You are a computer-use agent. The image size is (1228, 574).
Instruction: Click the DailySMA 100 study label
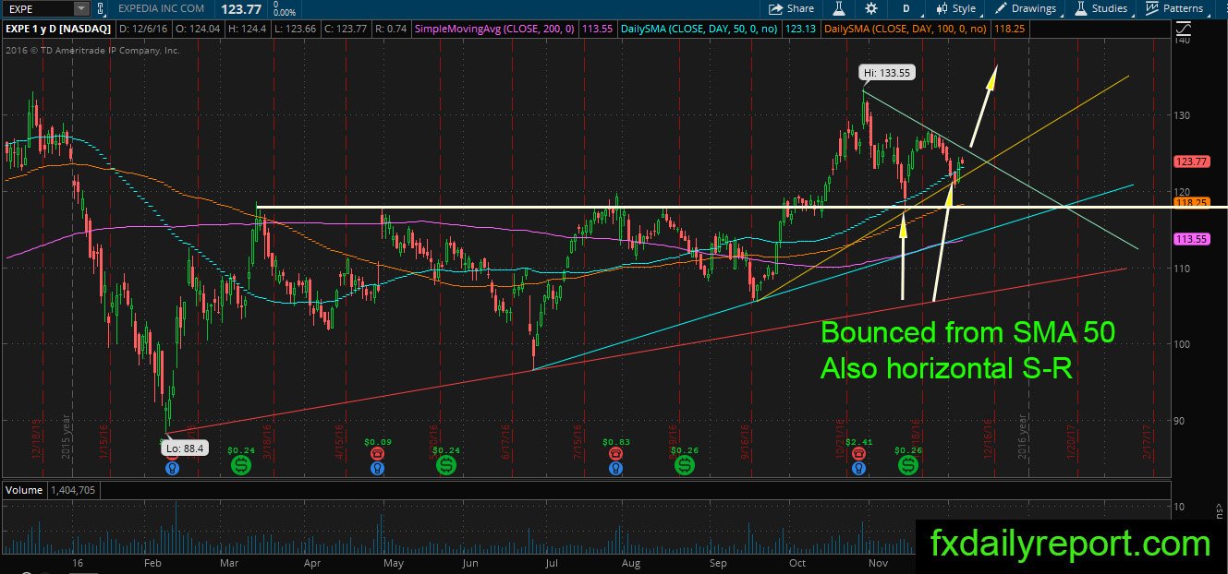pyautogui.click(x=906, y=30)
